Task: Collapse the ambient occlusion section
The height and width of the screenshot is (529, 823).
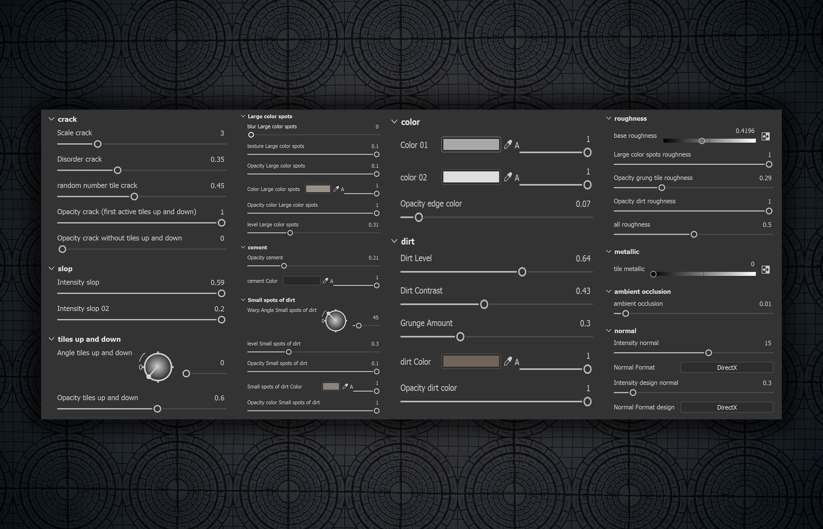Action: 609,292
